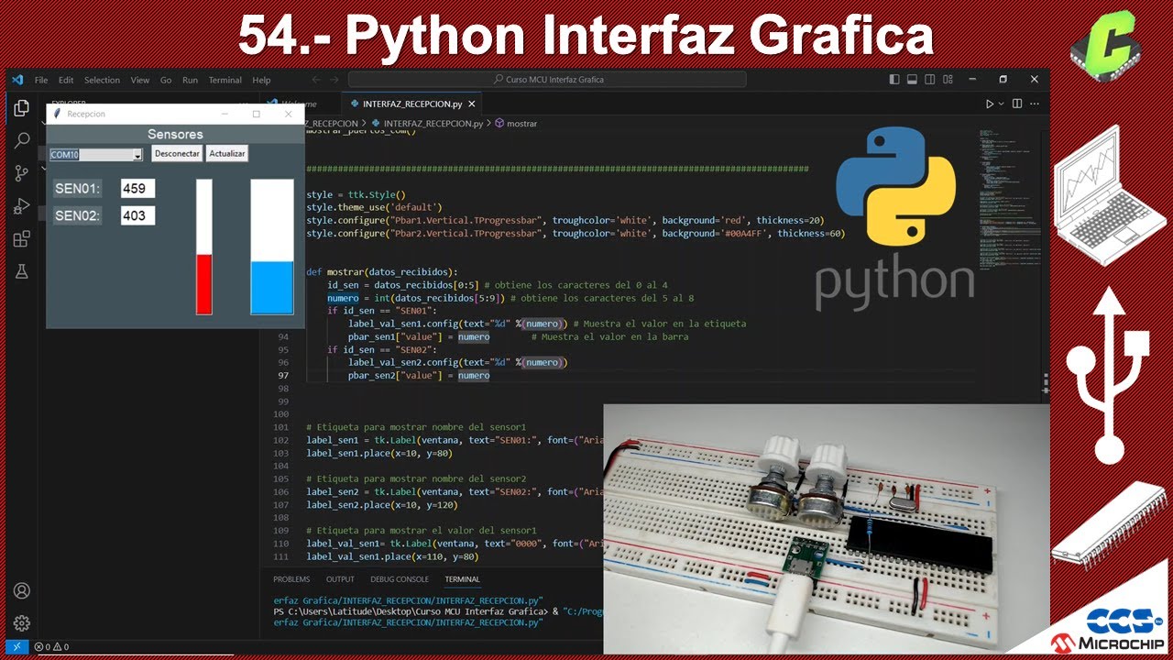1173x660 pixels.
Task: Click the Sensores heading in the Recepcion window
Action: [x=175, y=135]
